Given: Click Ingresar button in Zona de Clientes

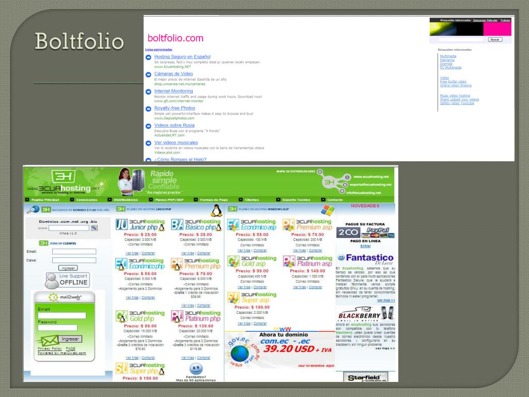Looking at the screenshot, I should (68, 268).
